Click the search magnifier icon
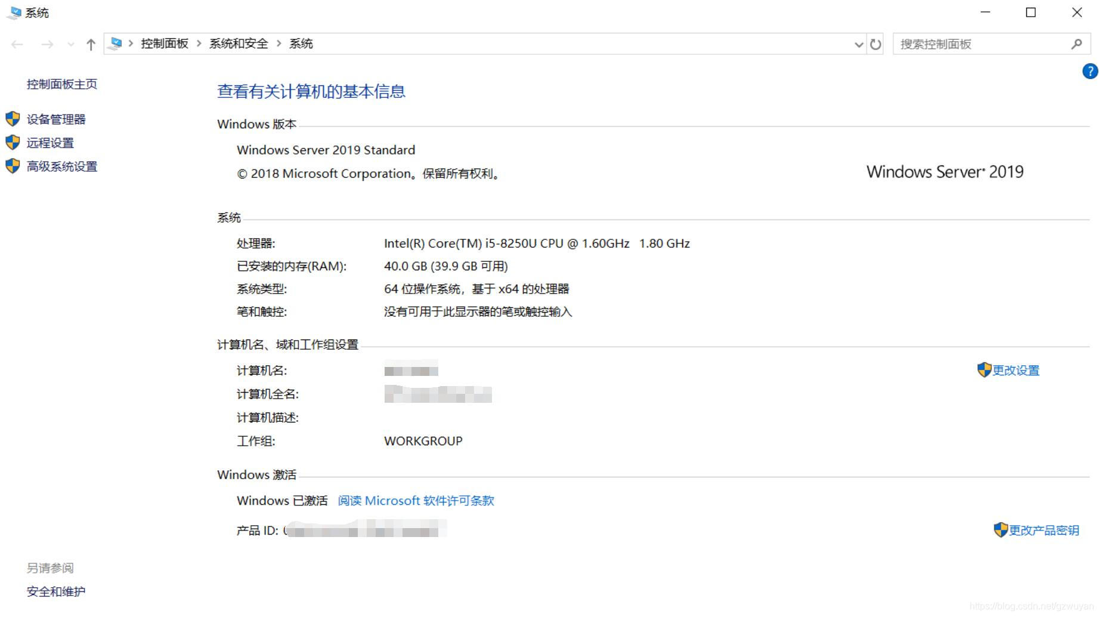Viewport: 1099px width, 617px height. (x=1076, y=44)
